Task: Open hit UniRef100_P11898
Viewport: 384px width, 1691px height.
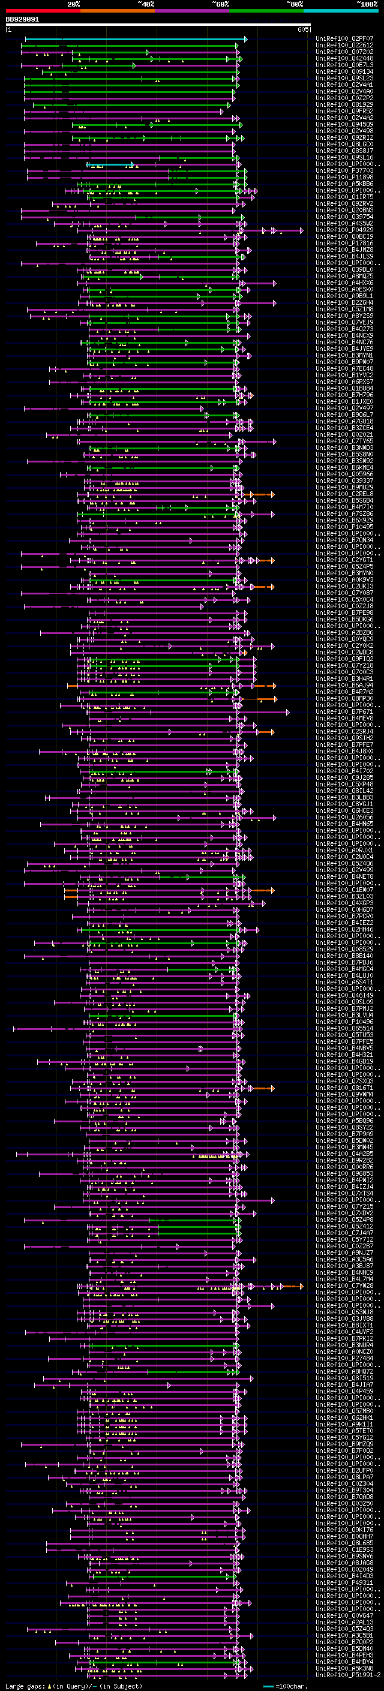Action: [344, 177]
